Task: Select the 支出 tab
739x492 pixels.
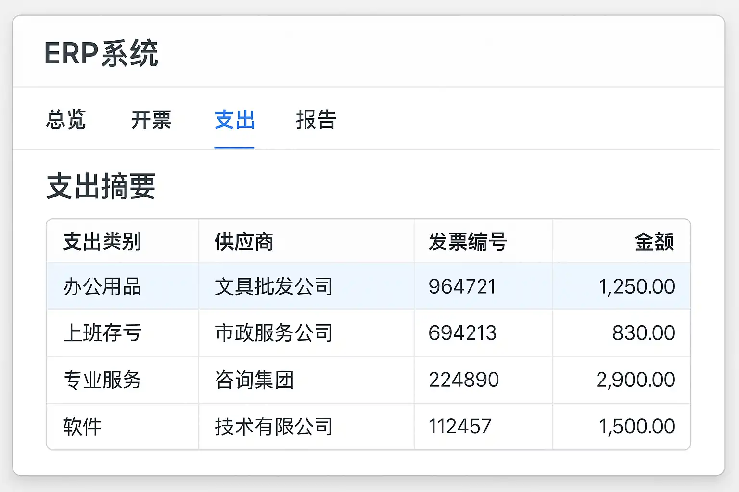Action: coord(234,120)
